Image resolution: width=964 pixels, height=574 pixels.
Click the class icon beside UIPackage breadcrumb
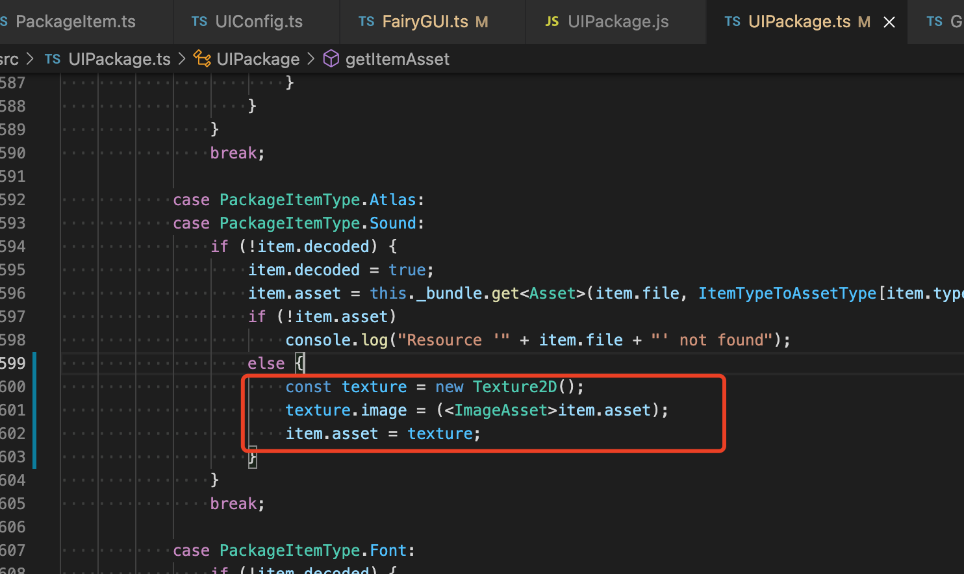(x=202, y=59)
